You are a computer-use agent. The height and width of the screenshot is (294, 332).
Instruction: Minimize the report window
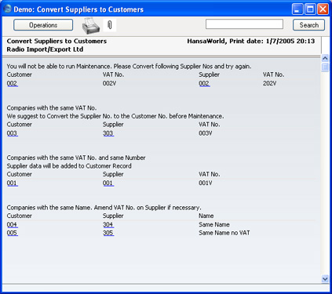(x=297, y=9)
